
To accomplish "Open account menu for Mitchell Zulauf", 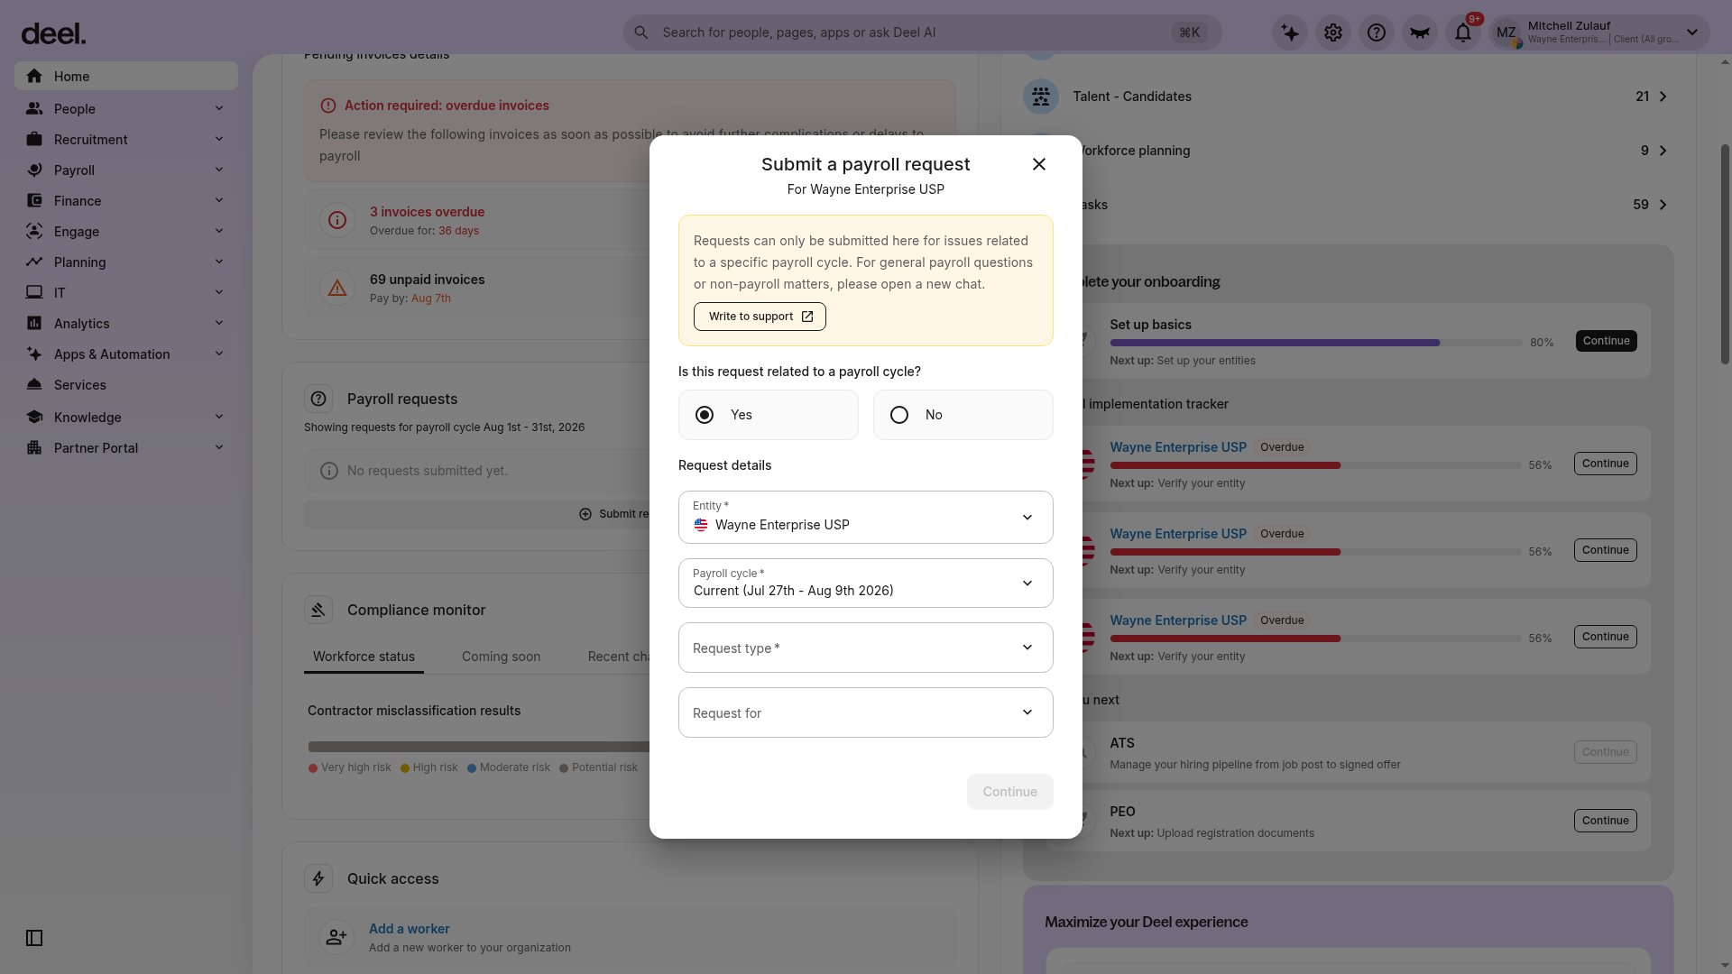I will click(x=1598, y=32).
